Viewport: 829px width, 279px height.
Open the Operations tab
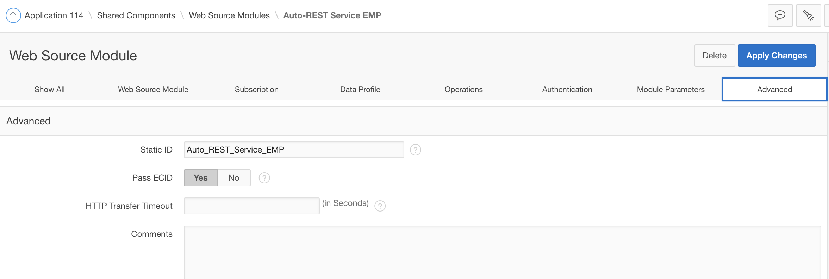(x=464, y=90)
